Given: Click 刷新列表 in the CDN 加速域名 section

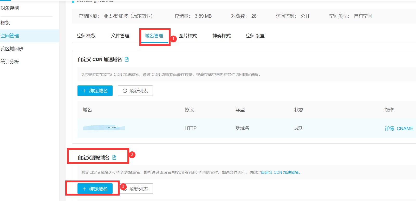Looking at the screenshot, I should [135, 91].
